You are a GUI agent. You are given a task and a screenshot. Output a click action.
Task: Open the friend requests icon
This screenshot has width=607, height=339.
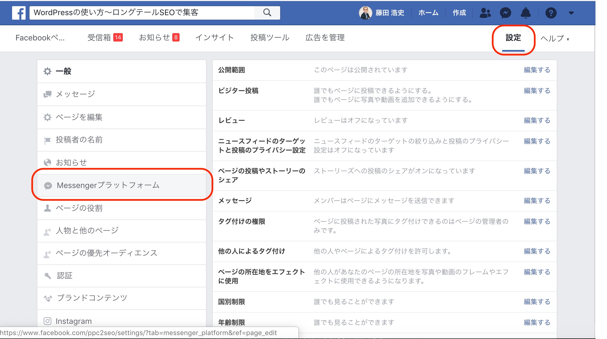[x=485, y=13]
